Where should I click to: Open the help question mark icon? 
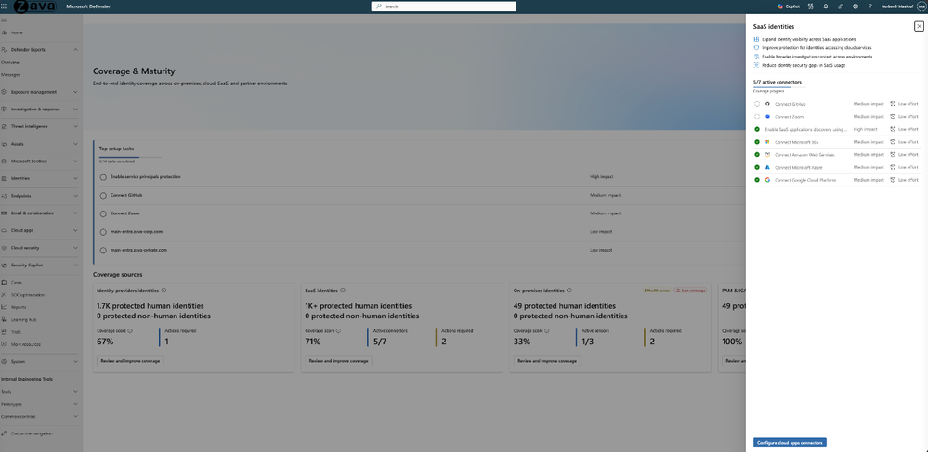(870, 6)
